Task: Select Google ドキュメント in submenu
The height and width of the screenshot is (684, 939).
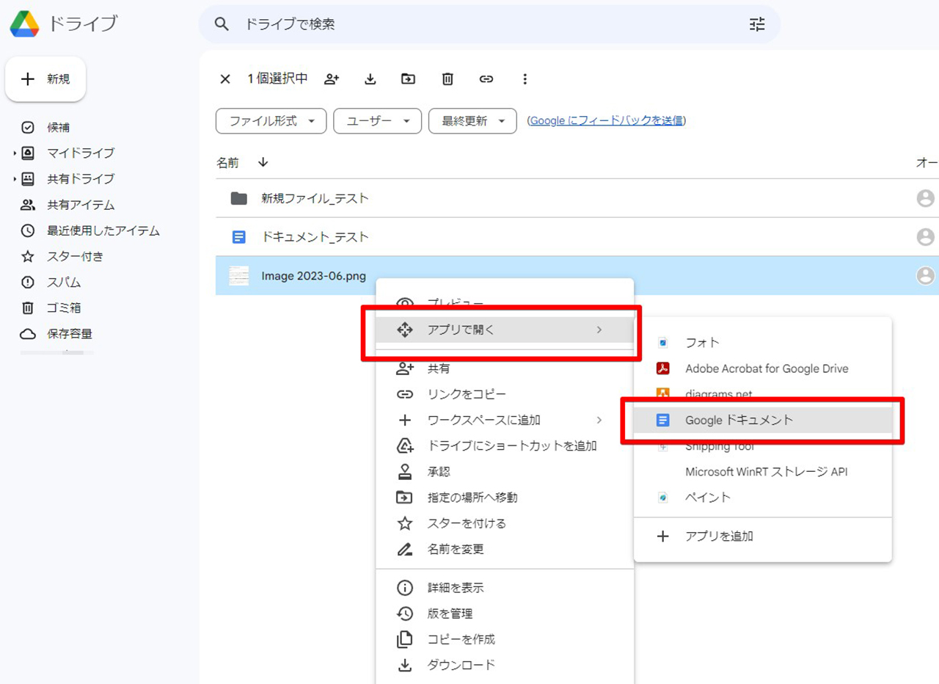Action: [x=739, y=421]
